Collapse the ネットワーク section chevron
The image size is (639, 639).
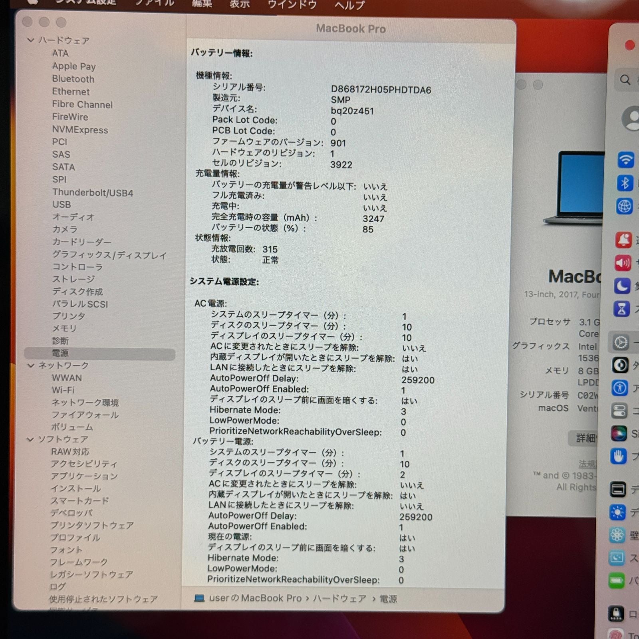(x=31, y=365)
